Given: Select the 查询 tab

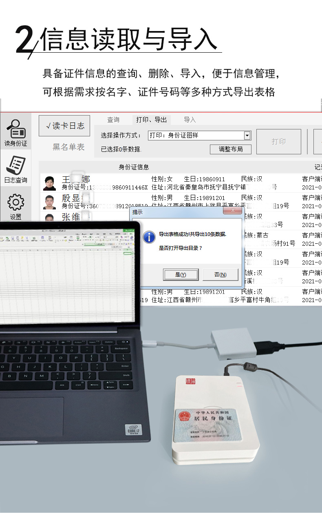Looking at the screenshot, I should click(x=113, y=120).
